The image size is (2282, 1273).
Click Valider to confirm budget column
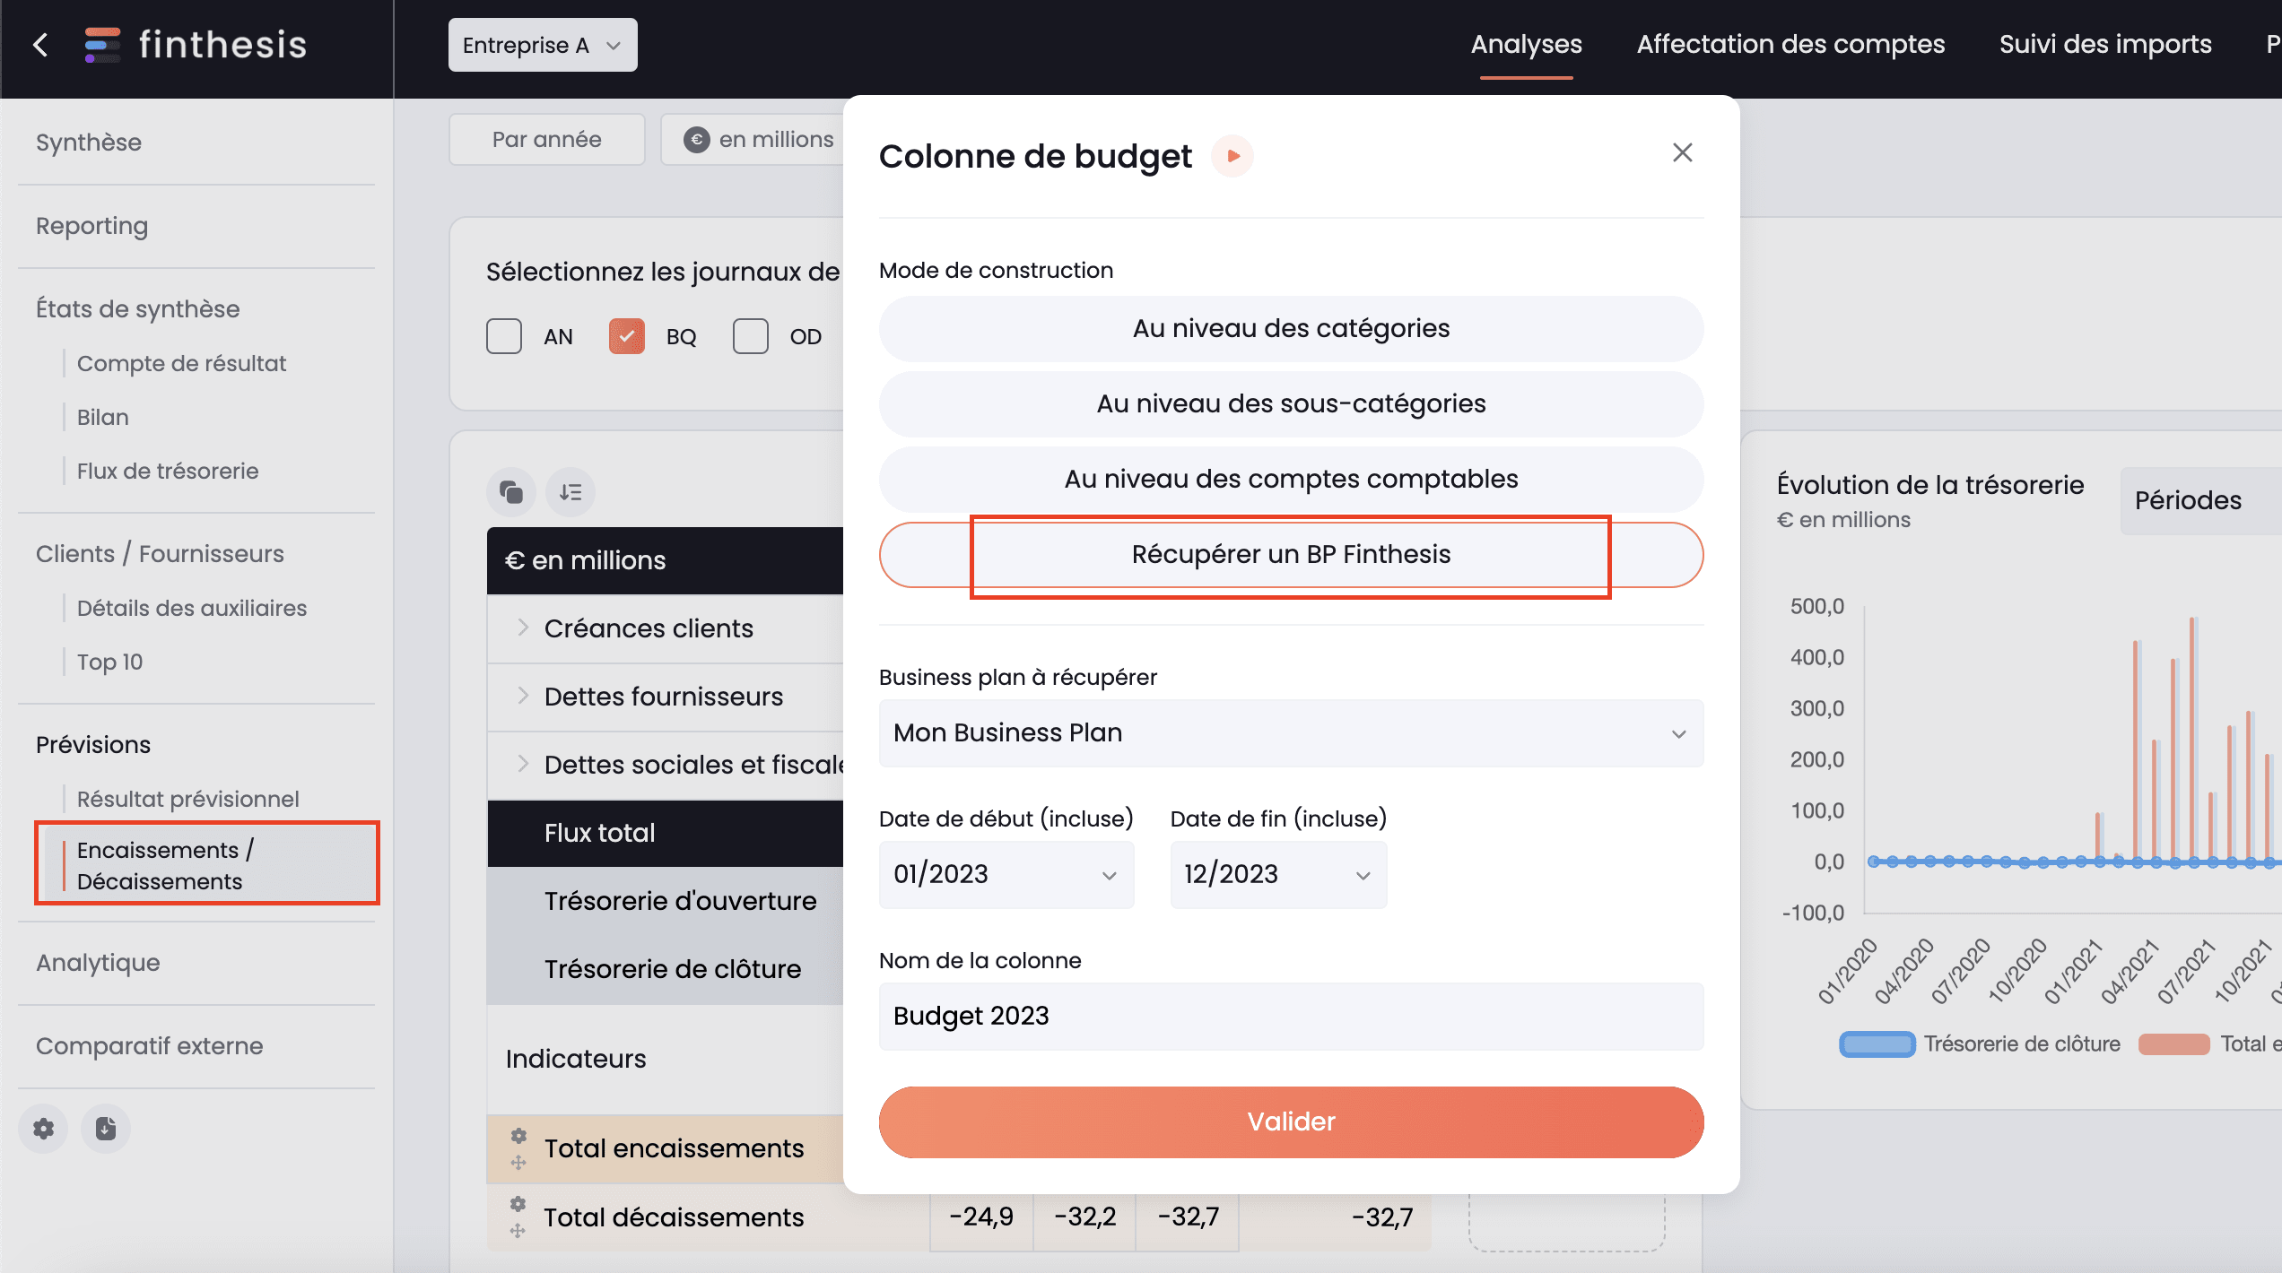pos(1290,1121)
